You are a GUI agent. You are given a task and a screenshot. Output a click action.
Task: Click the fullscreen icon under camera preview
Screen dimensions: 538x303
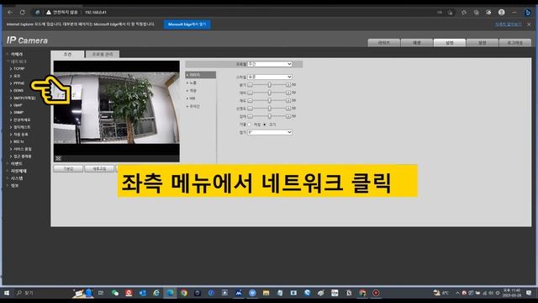tap(58, 158)
